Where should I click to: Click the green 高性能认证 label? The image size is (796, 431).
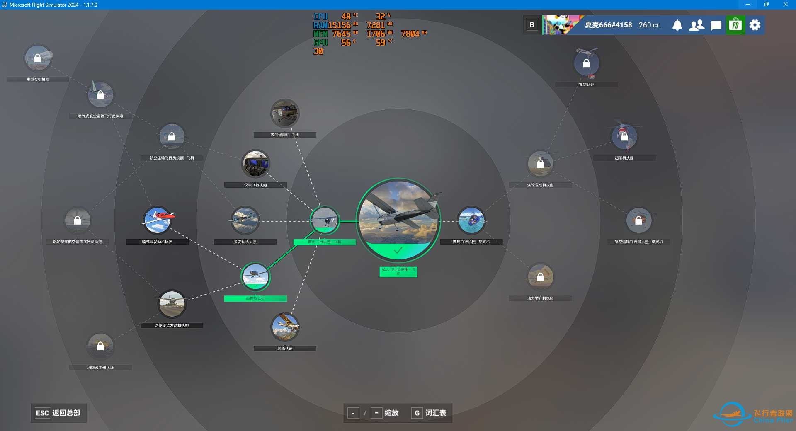click(255, 298)
